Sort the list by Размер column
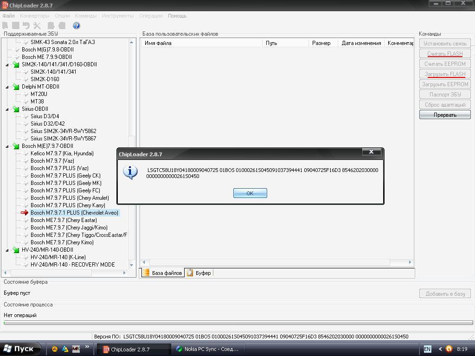Image resolution: width=475 pixels, height=356 pixels. click(323, 43)
